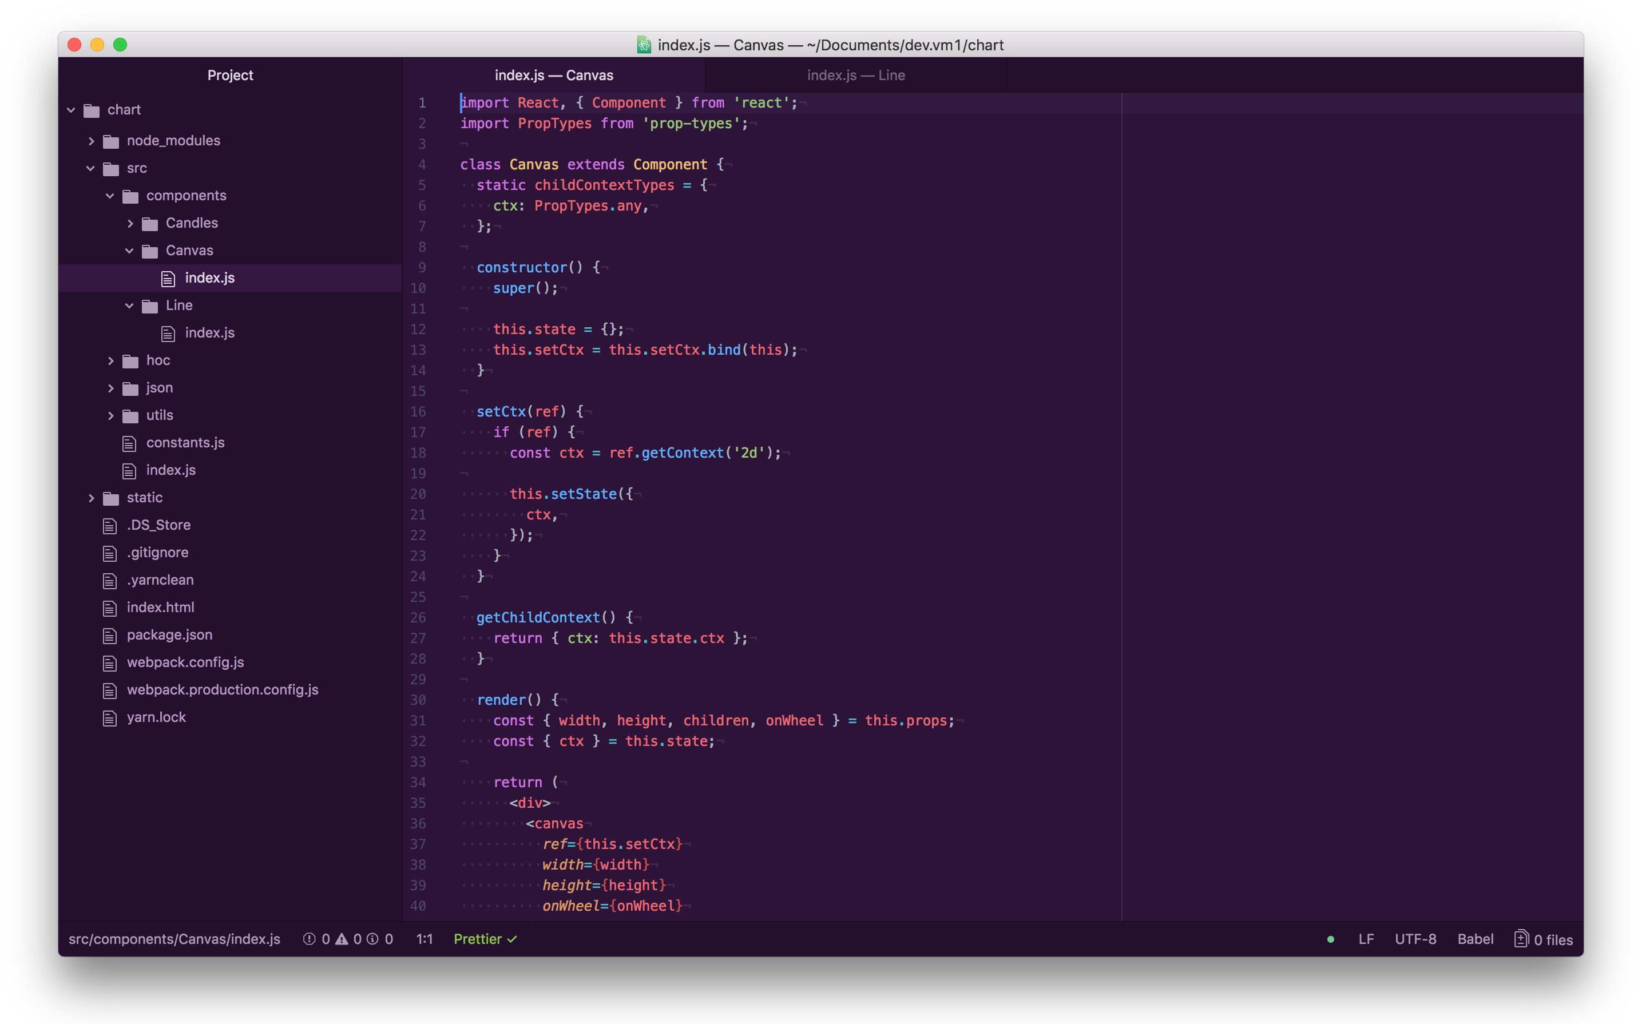Collapse the Line folder chevron

[129, 305]
